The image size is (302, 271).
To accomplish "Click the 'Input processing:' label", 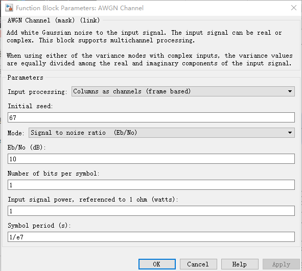I will click(x=37, y=92).
